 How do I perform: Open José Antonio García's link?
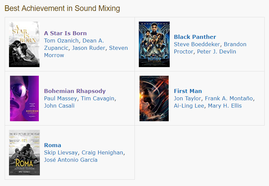71,160
